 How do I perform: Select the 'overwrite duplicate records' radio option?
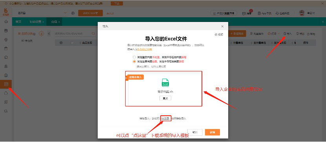[134, 62]
